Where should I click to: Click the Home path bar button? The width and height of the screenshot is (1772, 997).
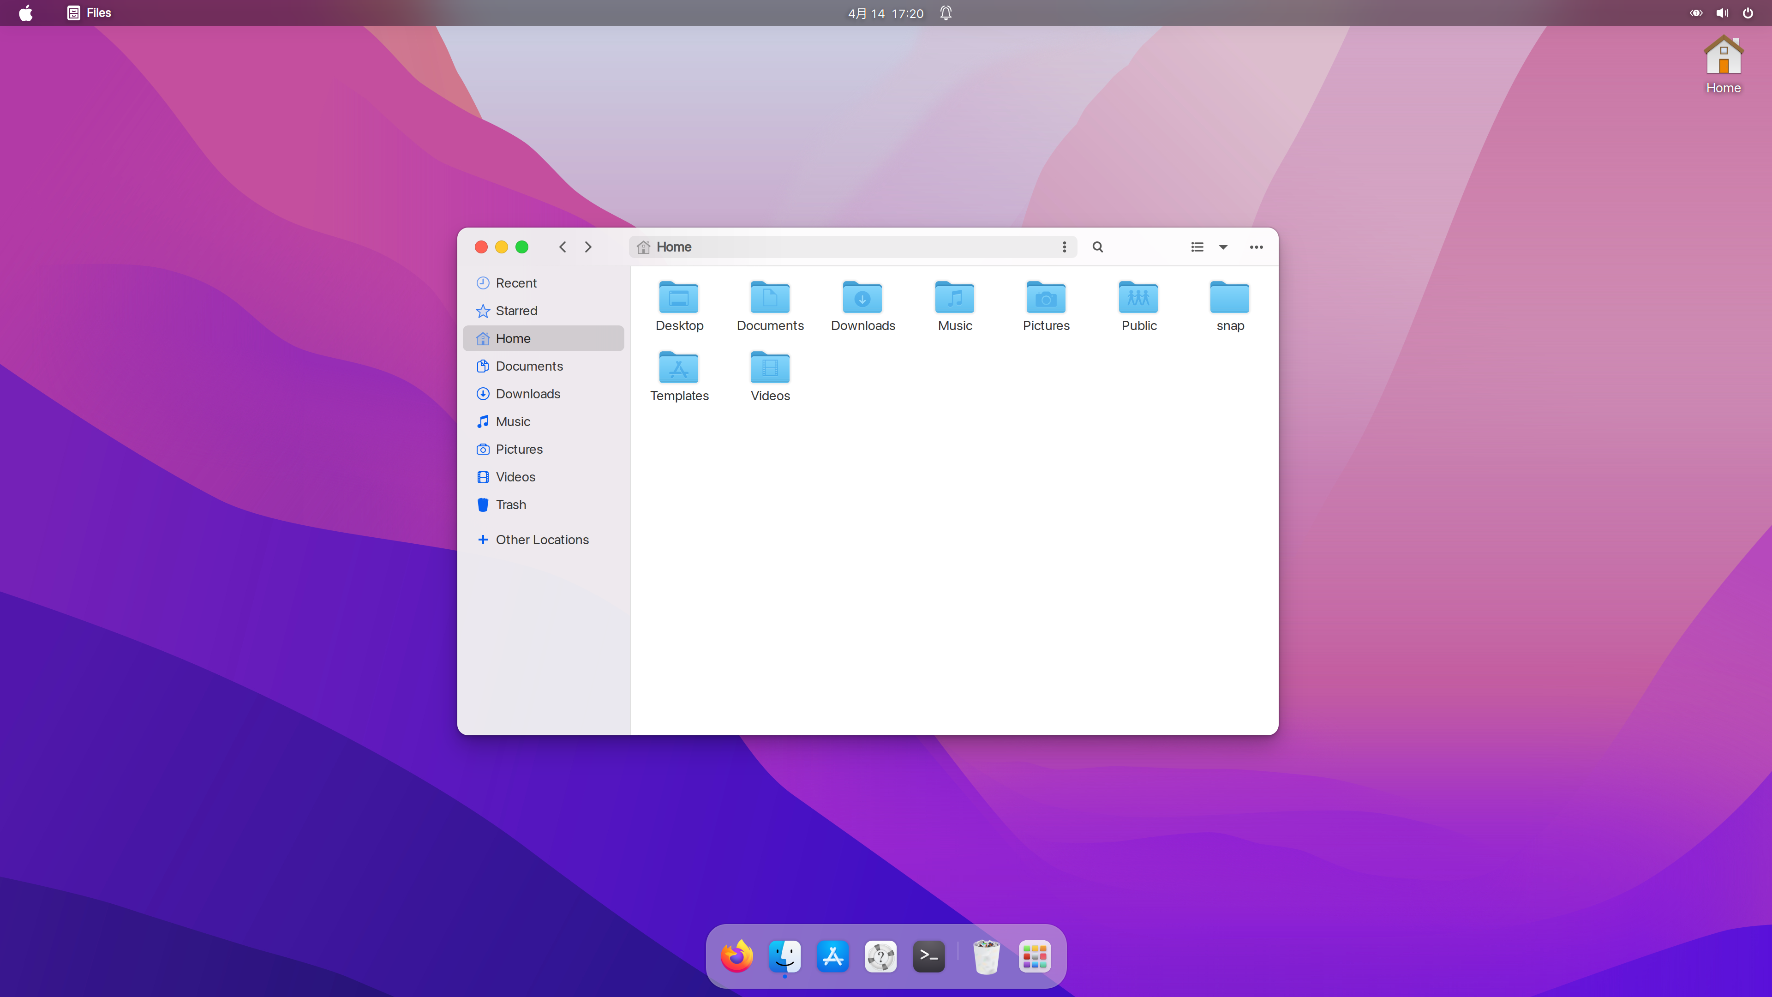(665, 247)
